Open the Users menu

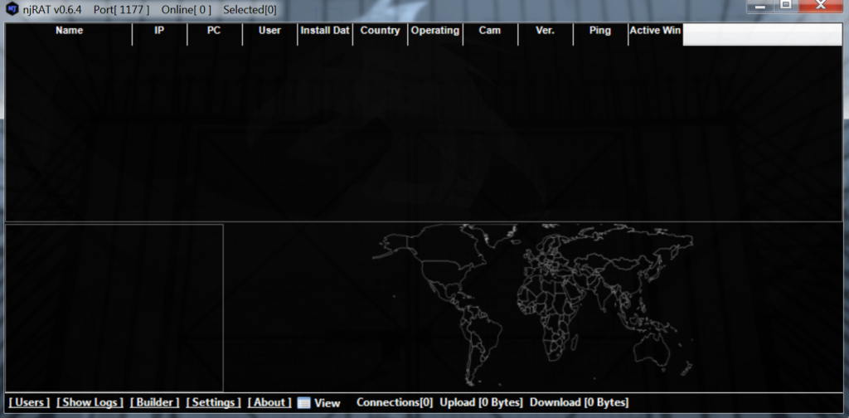(x=29, y=402)
